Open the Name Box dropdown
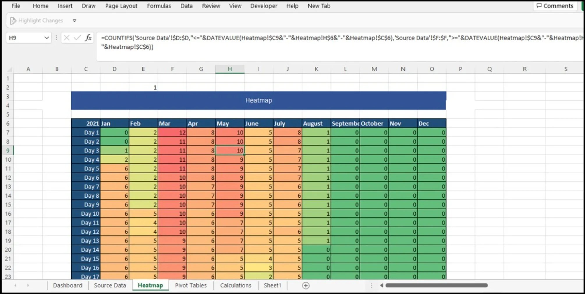The width and height of the screenshot is (585, 294). click(x=47, y=38)
